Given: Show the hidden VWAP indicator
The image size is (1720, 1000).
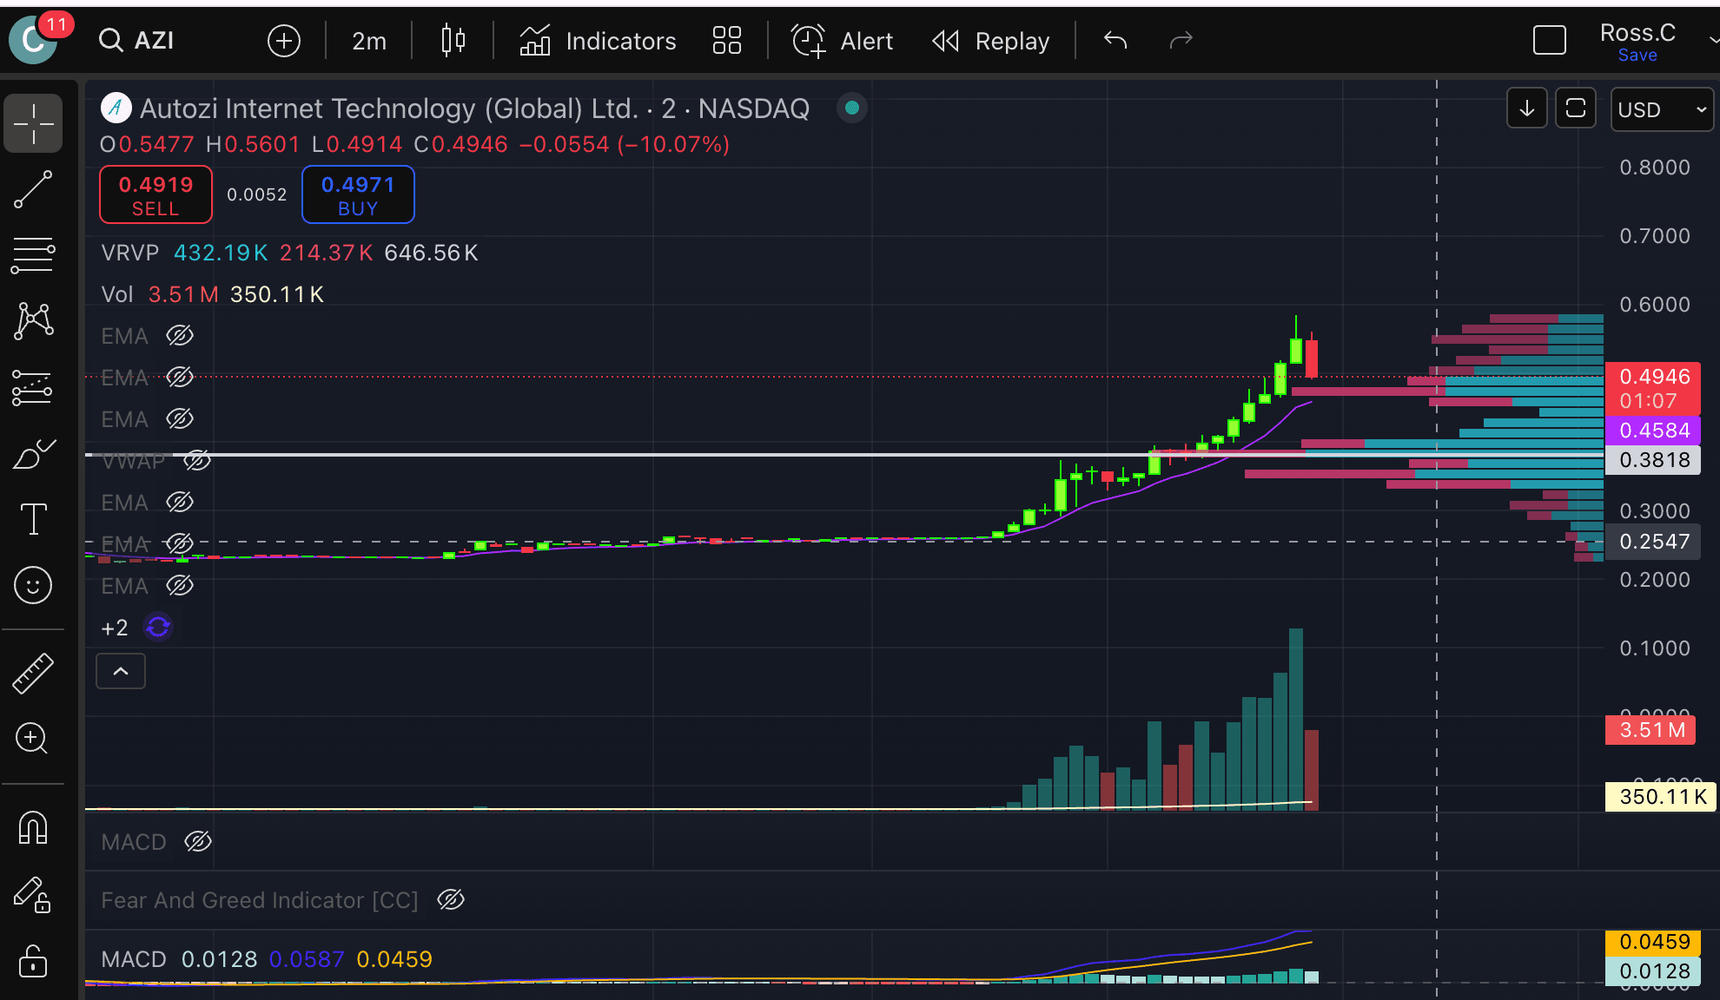Looking at the screenshot, I should tap(197, 461).
